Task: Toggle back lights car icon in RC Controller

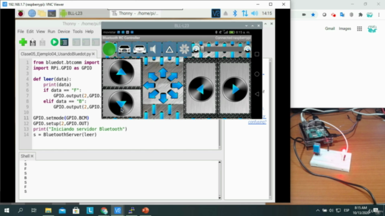Action: [140, 49]
